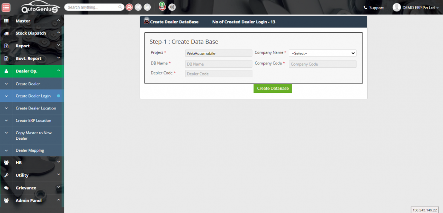The image size is (443, 213).
Task: Collapse the Dealer Op. chevron
Action: 58,71
